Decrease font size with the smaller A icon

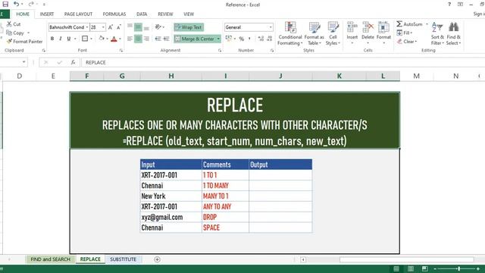(x=118, y=27)
